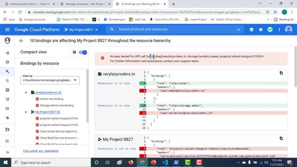Open the create Project bookmark
297x167 pixels.
(196, 19)
